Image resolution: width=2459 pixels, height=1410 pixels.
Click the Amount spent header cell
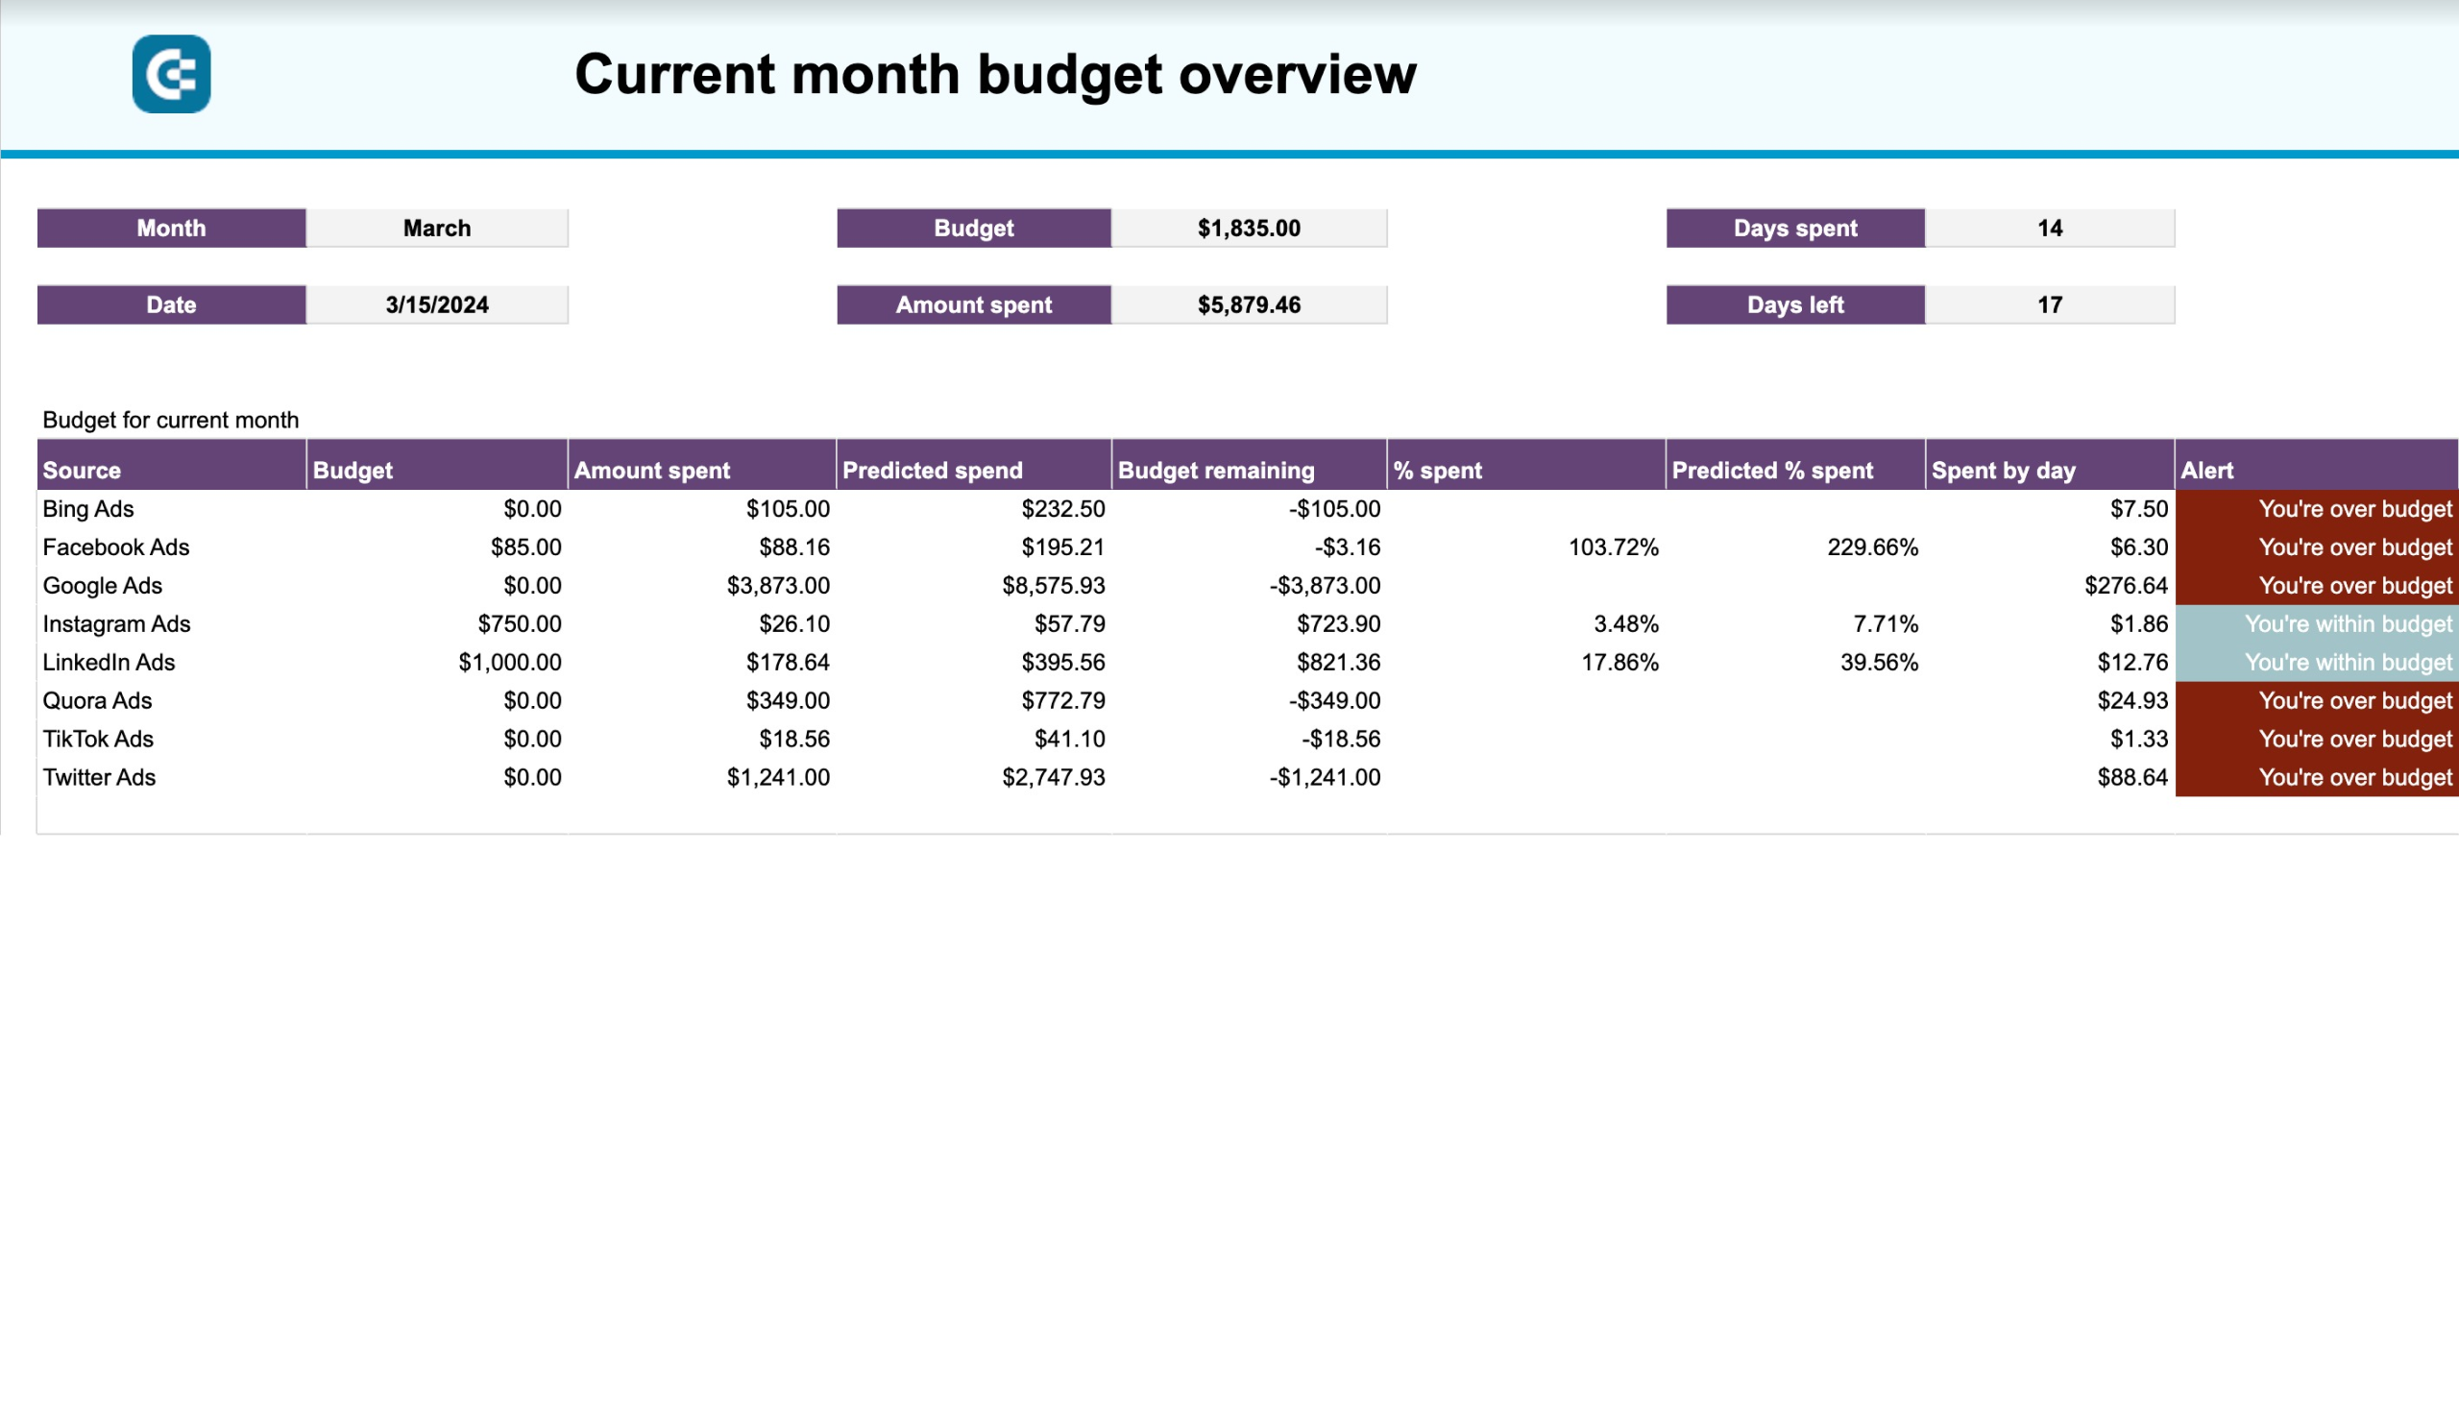pos(699,470)
